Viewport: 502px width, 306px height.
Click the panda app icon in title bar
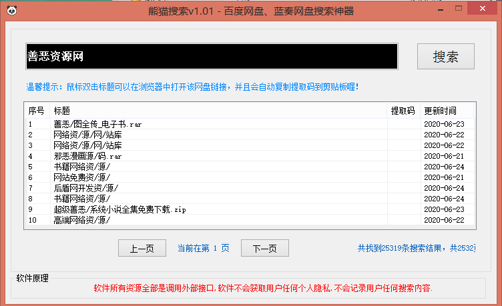(12, 11)
